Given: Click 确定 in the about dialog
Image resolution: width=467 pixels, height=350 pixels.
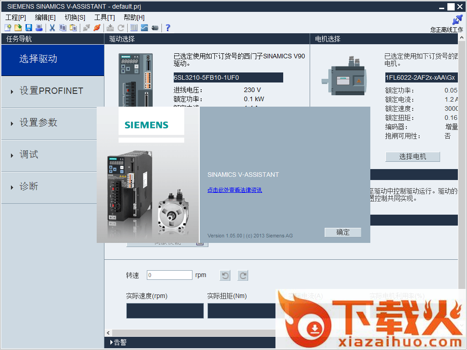Looking at the screenshot, I should pyautogui.click(x=343, y=232).
